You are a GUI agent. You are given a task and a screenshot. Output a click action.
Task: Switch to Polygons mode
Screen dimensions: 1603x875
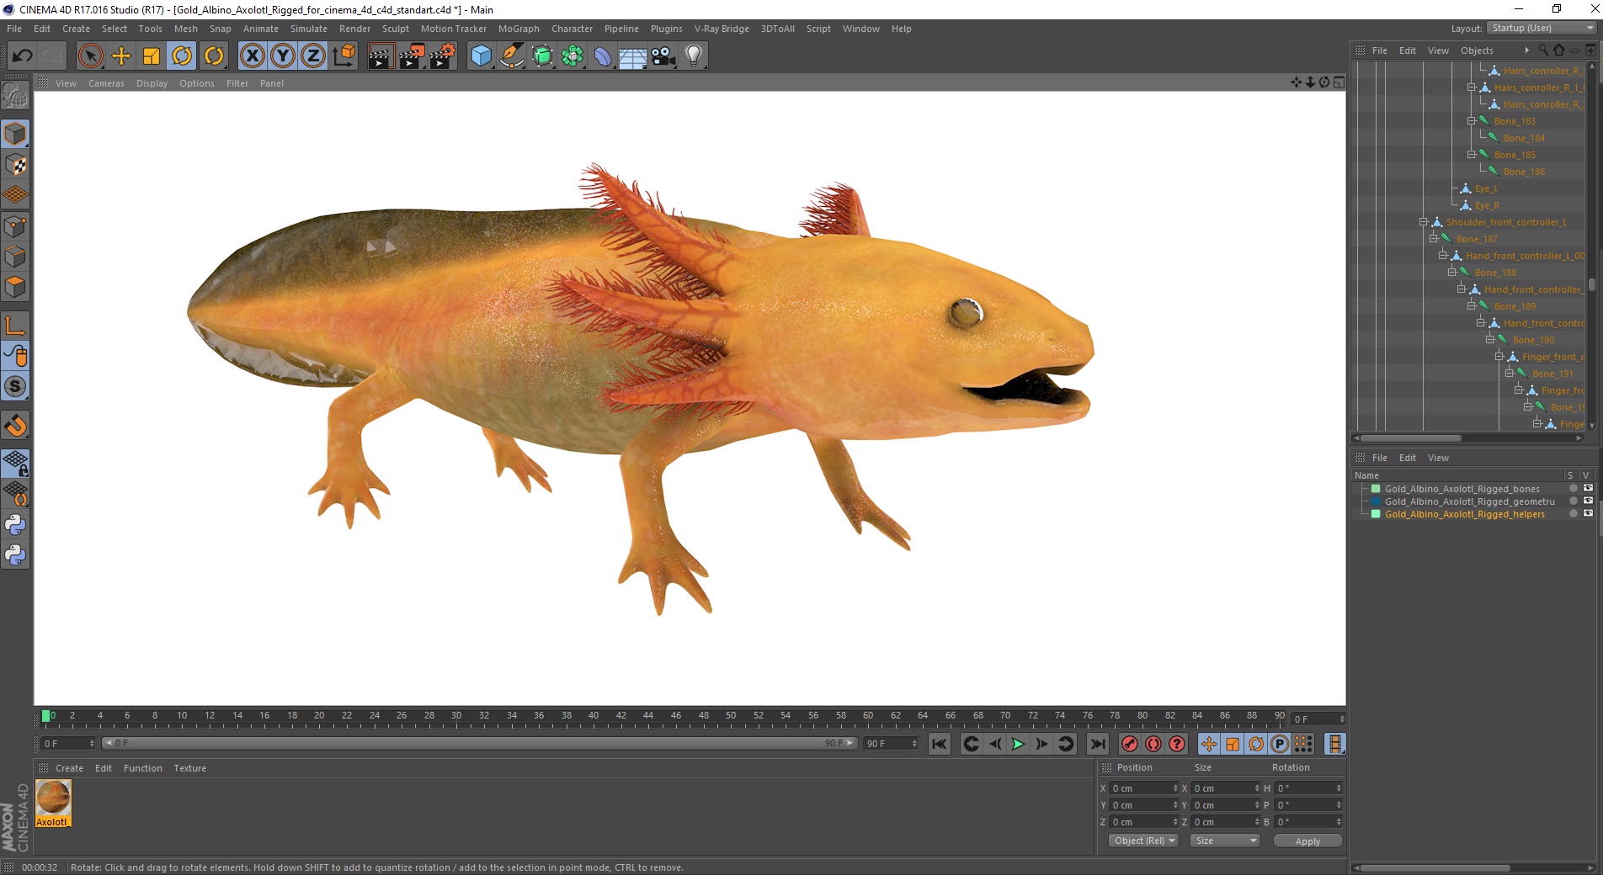coord(15,287)
